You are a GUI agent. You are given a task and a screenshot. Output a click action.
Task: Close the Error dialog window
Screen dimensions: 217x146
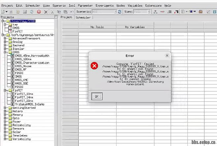coord(167,56)
